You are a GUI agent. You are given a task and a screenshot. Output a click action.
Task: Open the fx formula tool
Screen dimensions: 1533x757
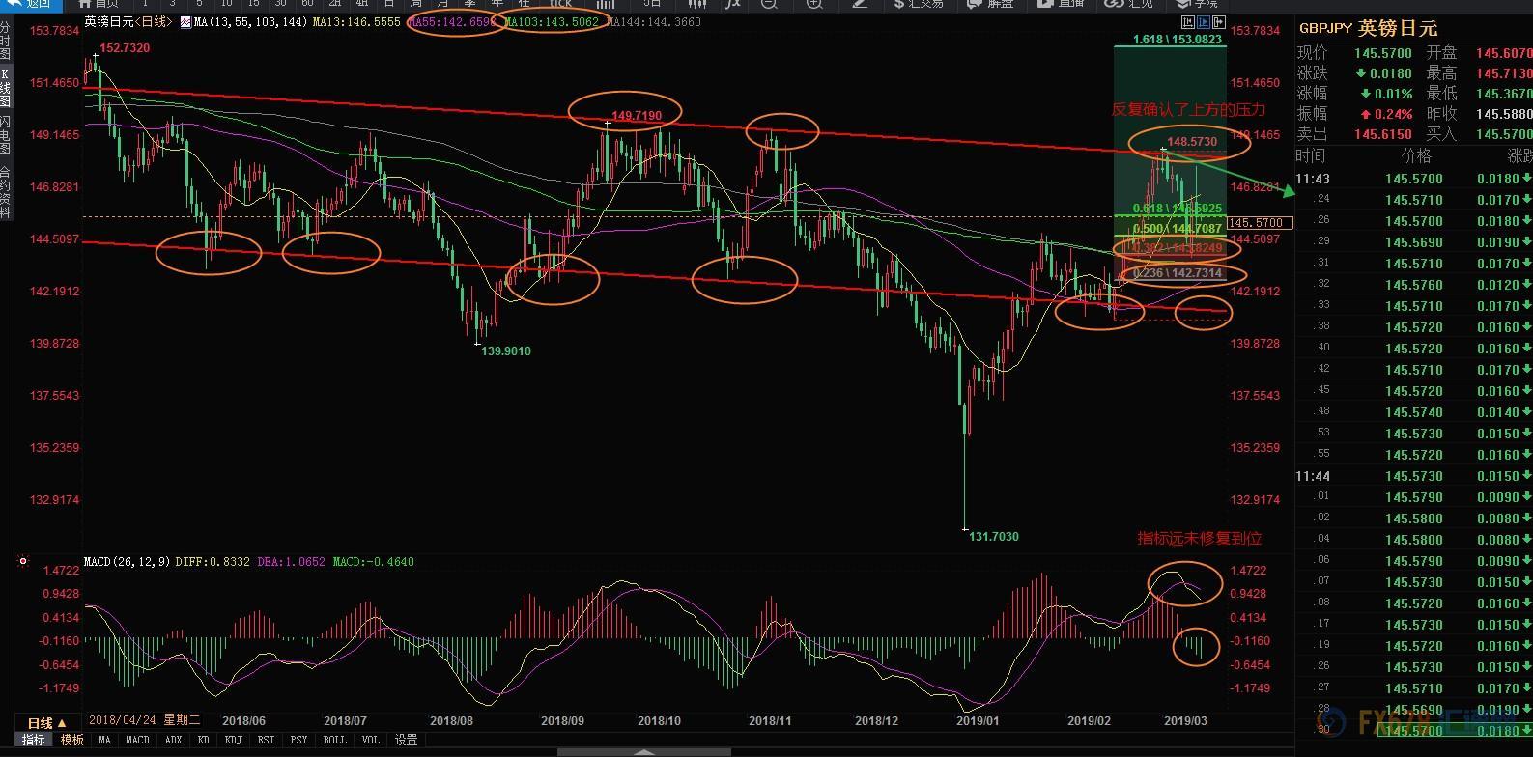[734, 3]
